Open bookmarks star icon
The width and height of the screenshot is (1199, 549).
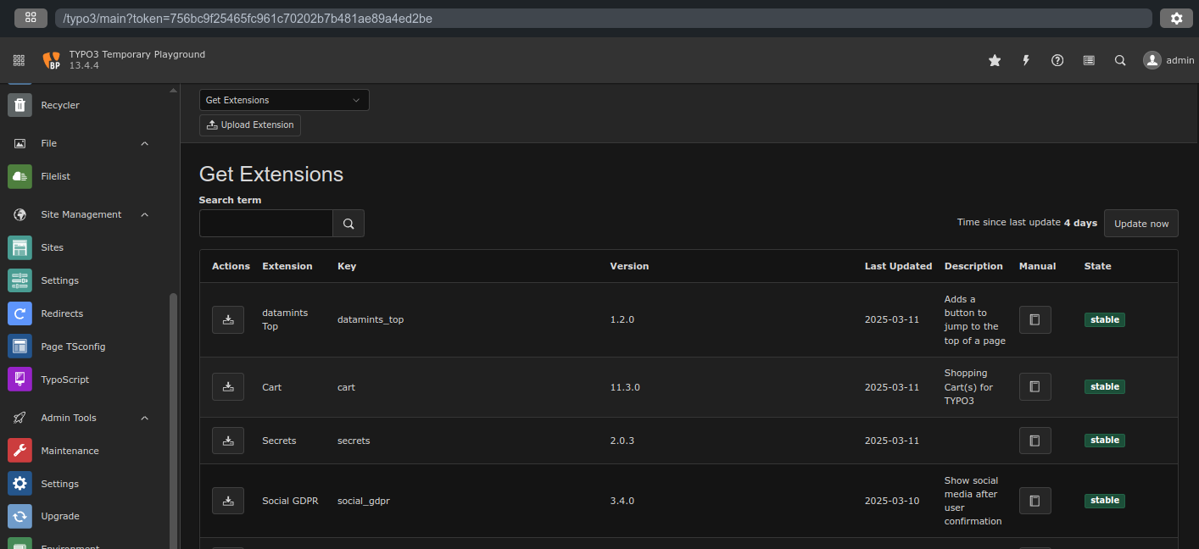pos(995,60)
